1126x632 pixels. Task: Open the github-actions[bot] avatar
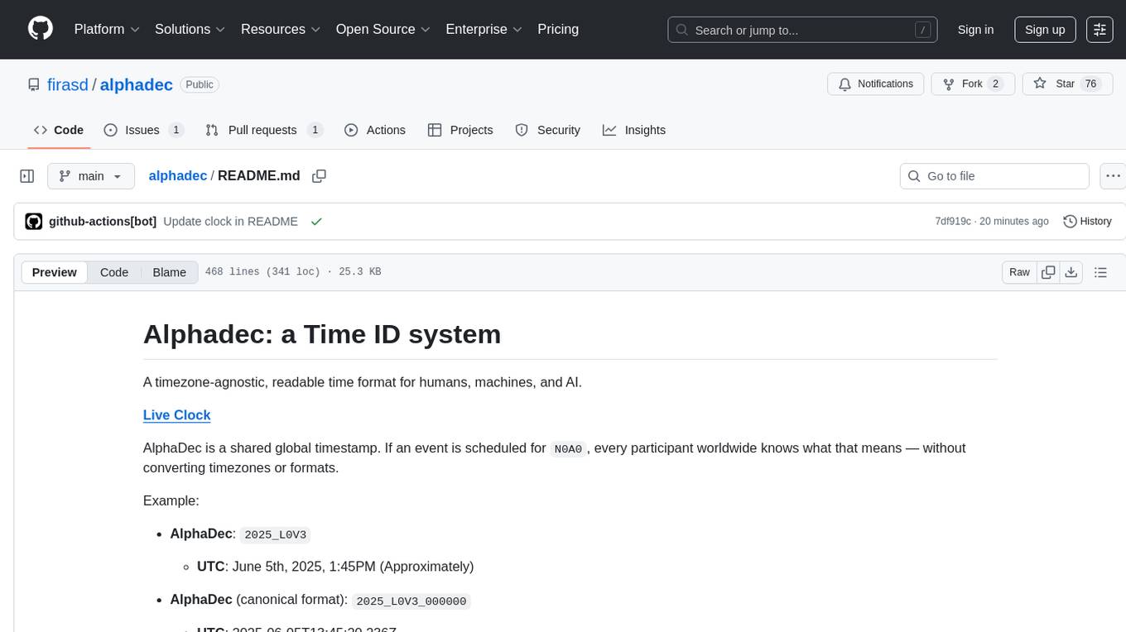click(34, 222)
